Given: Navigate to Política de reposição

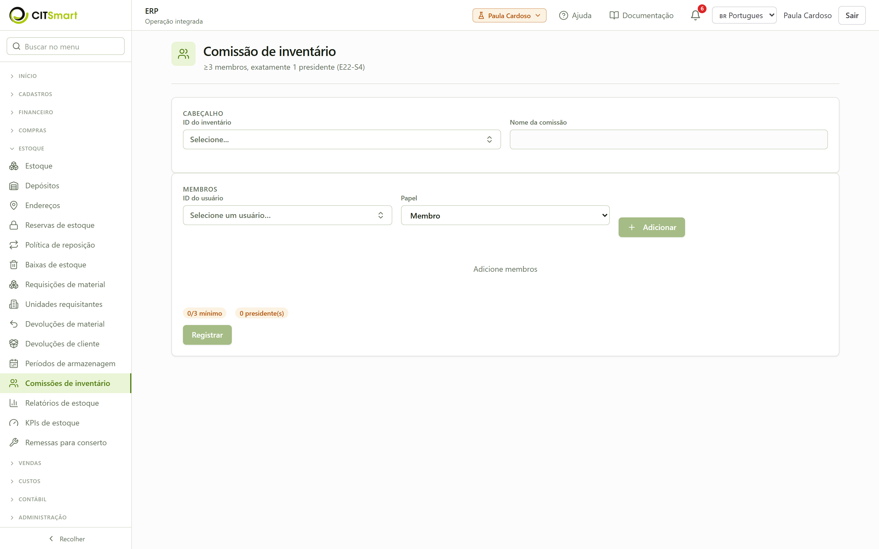Looking at the screenshot, I should (65, 245).
